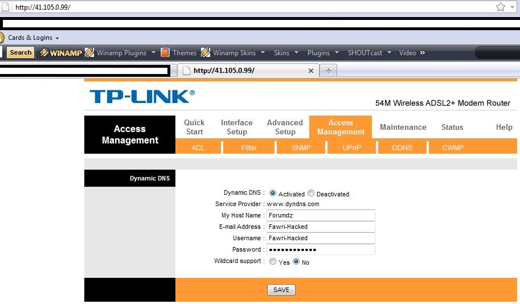Go to the Filter sub-menu
The width and height of the screenshot is (520, 304).
(249, 147)
